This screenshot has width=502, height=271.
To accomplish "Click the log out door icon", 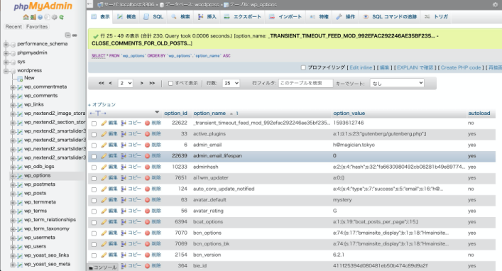I will coord(33,17).
